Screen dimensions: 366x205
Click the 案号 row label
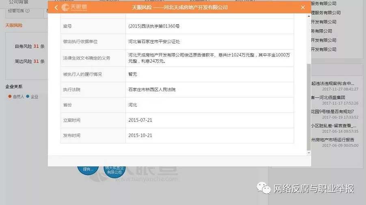[x=67, y=26]
